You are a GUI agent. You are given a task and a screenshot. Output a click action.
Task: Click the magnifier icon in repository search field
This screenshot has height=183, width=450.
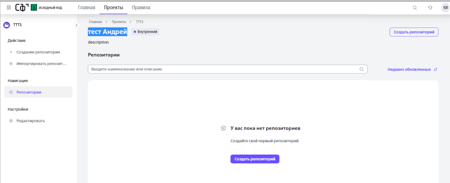click(361, 69)
